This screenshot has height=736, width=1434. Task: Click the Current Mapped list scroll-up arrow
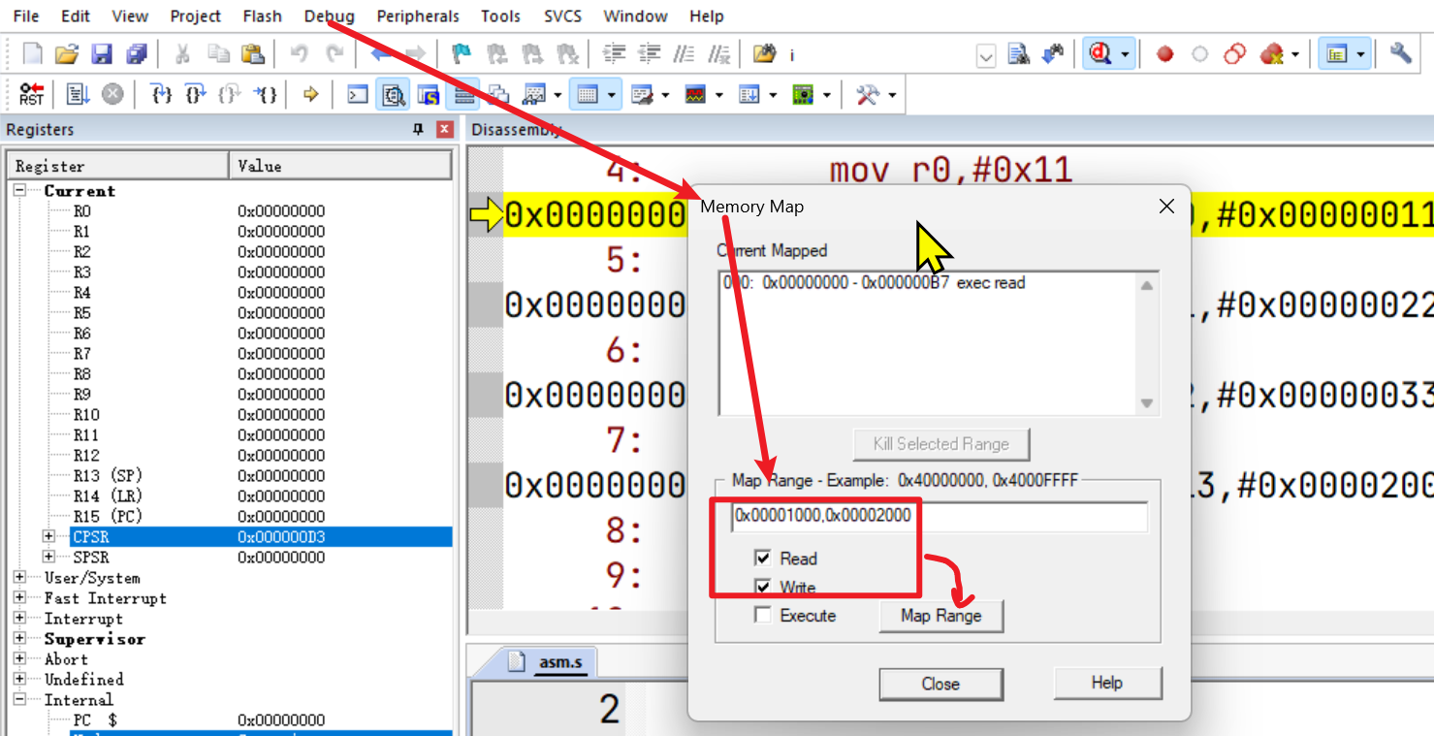[x=1147, y=285]
